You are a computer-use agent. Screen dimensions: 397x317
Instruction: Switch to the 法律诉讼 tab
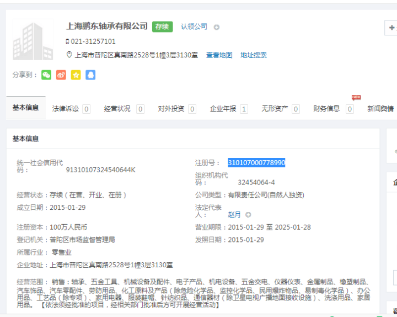click(66, 109)
